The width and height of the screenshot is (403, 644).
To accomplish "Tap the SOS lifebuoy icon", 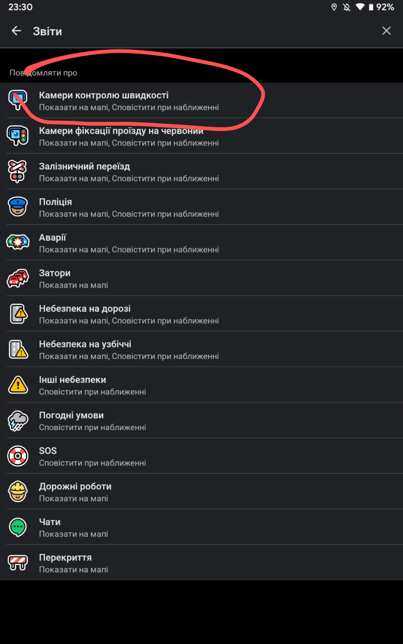I will tap(18, 456).
